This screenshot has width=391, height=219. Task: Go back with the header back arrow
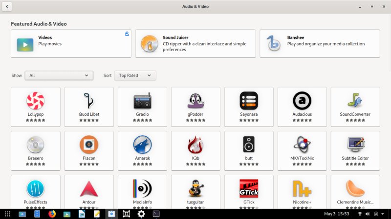pos(7,6)
